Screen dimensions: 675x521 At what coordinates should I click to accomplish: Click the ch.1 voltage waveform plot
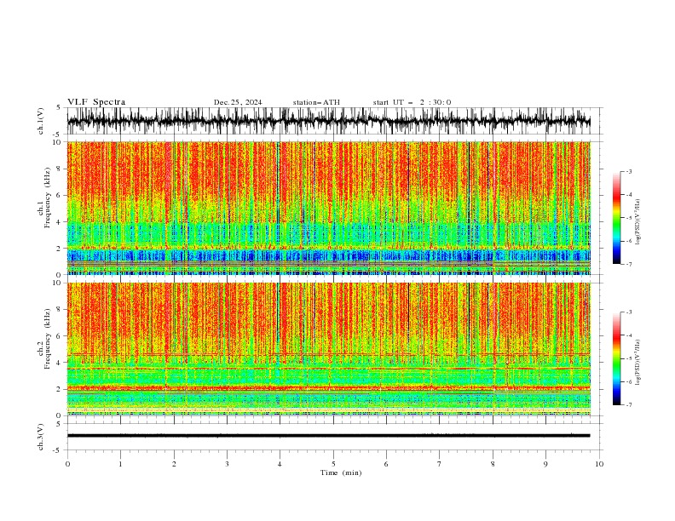(x=328, y=121)
